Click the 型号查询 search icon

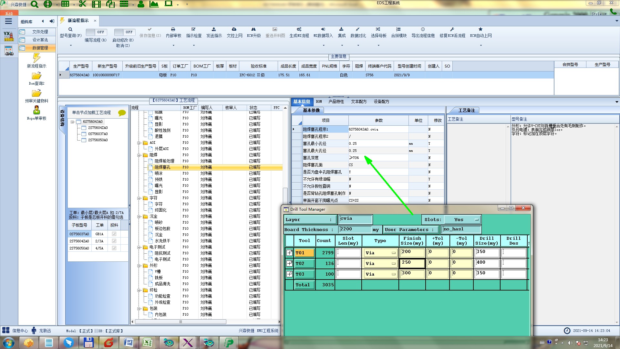[70, 29]
